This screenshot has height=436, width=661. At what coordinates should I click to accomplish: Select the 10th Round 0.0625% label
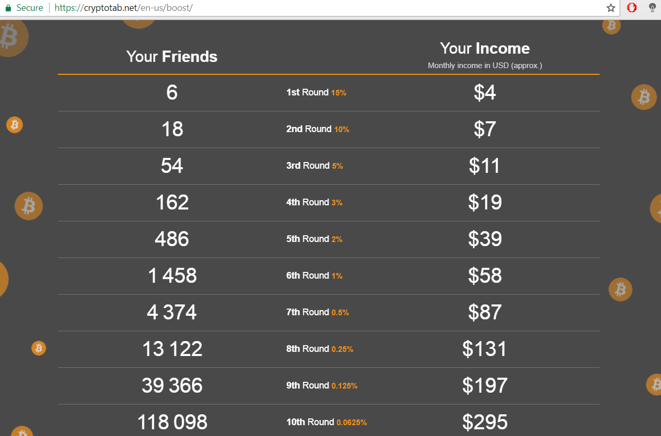point(326,422)
